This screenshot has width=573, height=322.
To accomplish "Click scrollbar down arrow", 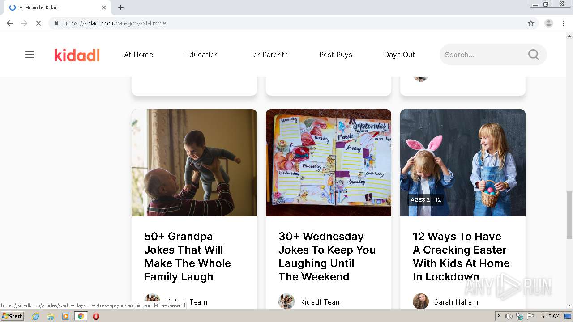I will point(569,305).
